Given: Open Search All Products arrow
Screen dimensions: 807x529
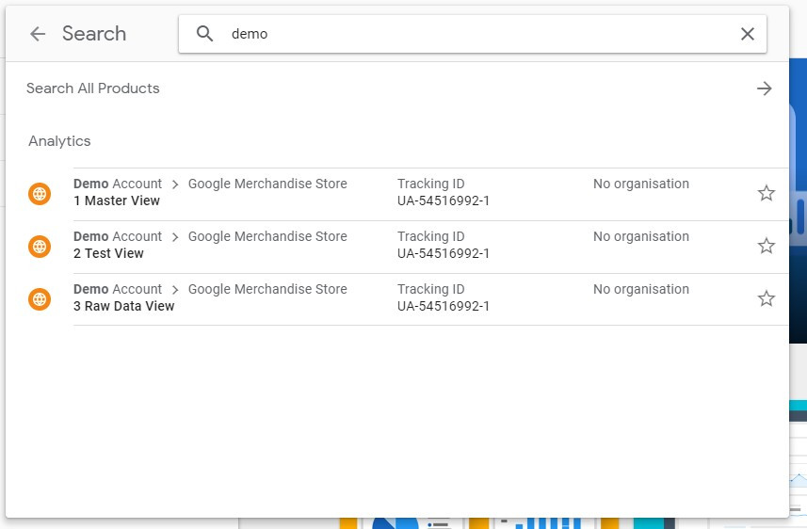Looking at the screenshot, I should [x=765, y=88].
